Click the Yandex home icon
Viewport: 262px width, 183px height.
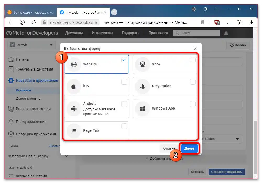click(22, 22)
